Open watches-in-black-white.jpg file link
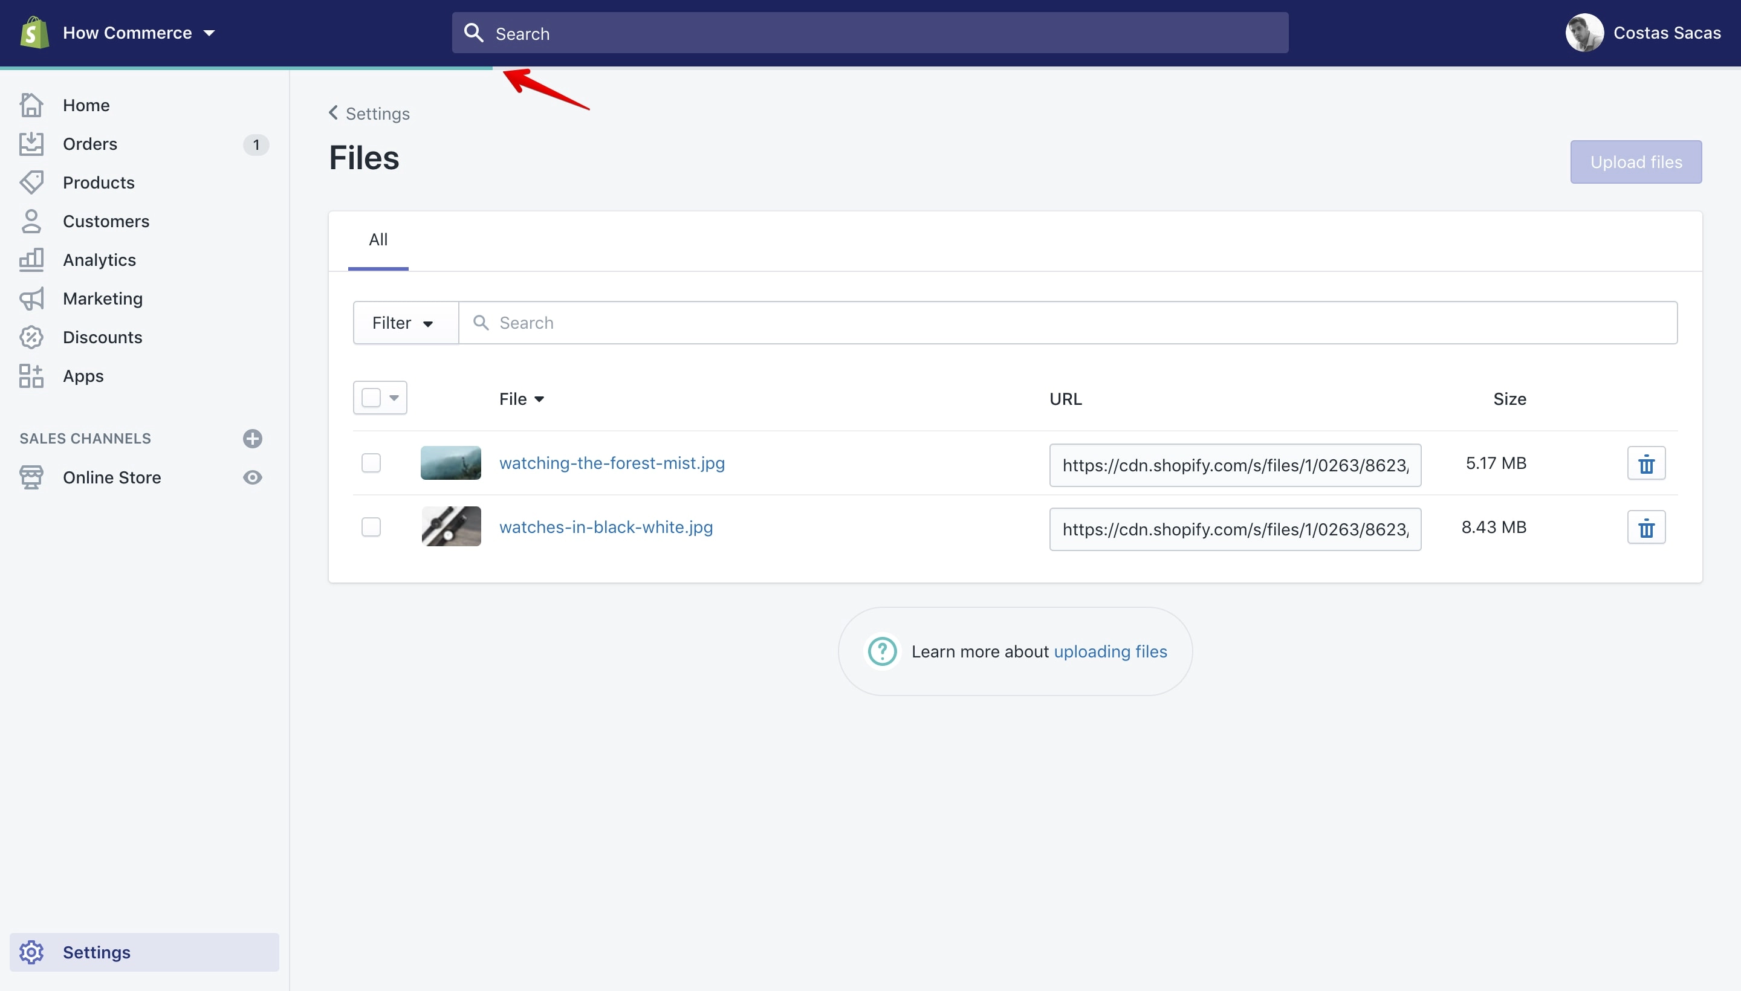This screenshot has width=1741, height=991. (x=606, y=528)
